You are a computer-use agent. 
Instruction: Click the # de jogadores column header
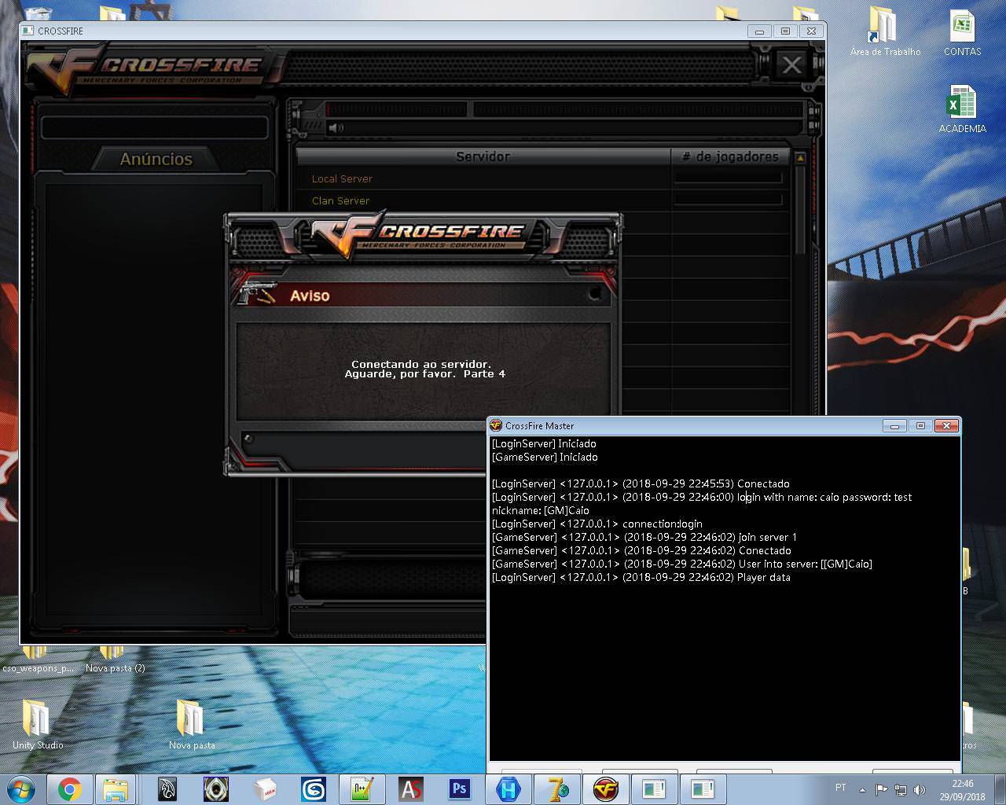pos(730,156)
